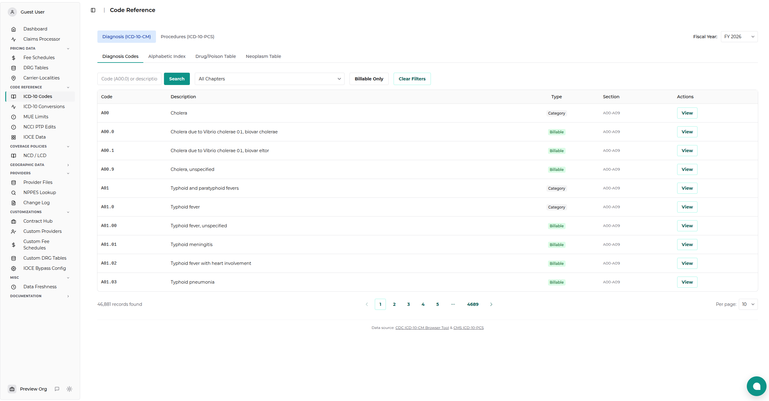Click MUE Limits alert icon
The height and width of the screenshot is (401, 769).
[x=14, y=117]
